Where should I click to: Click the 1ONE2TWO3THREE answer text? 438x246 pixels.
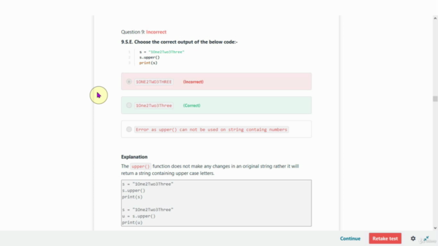(153, 82)
